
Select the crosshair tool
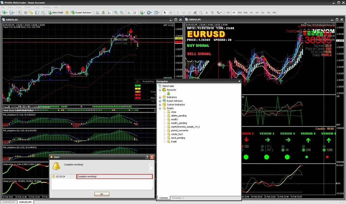tap(171, 13)
